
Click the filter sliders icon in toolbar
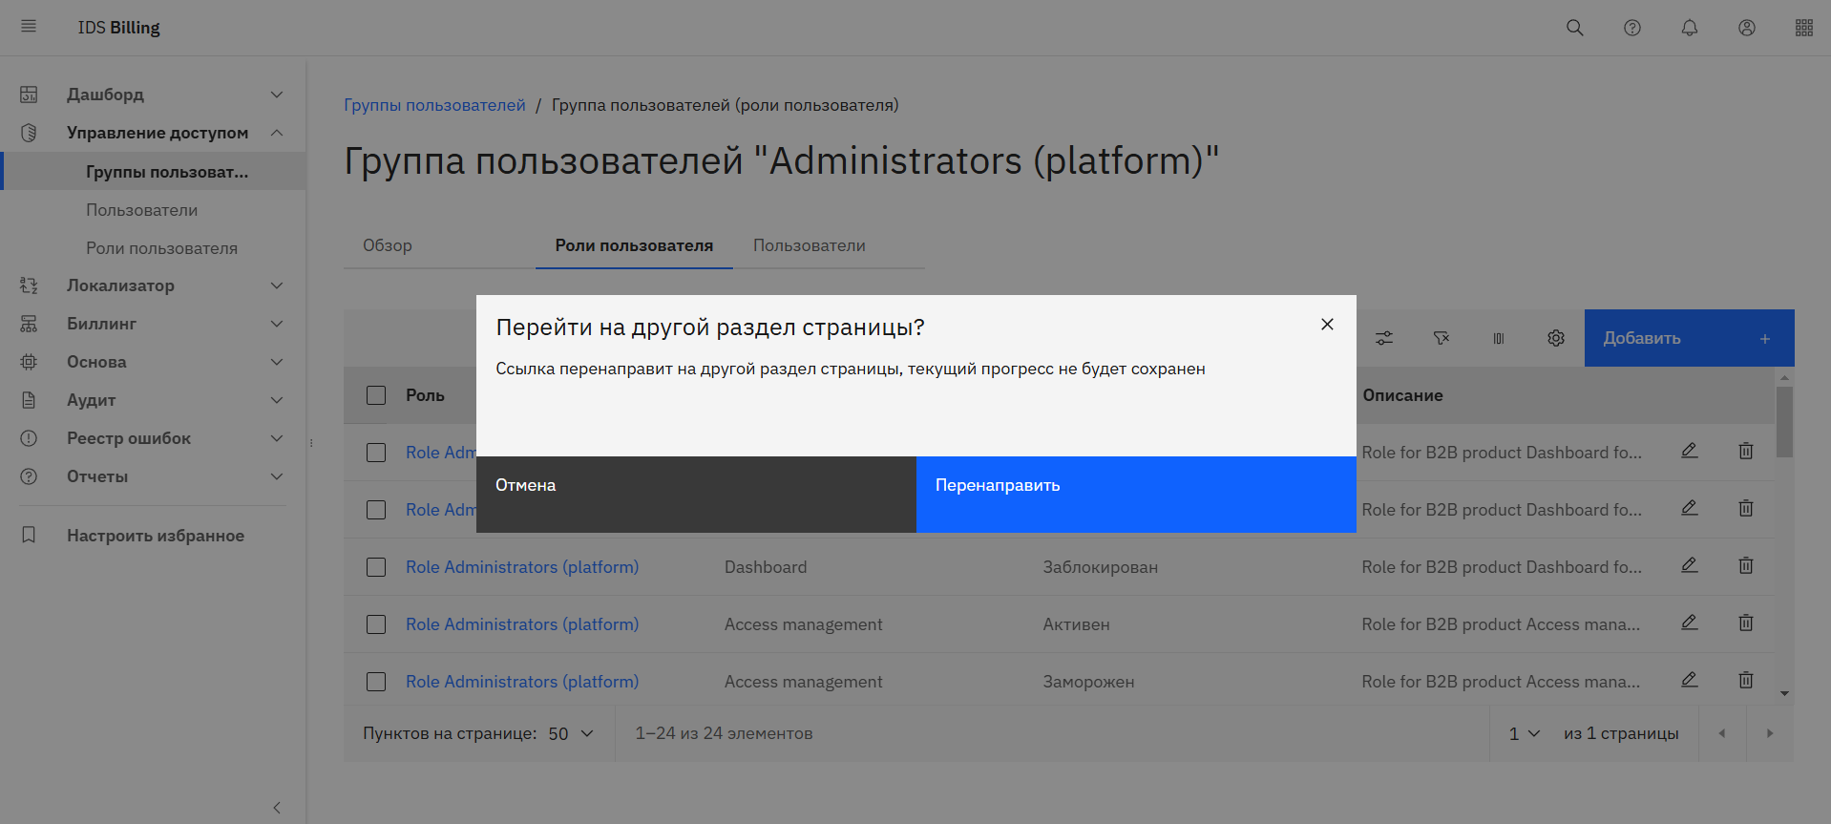(x=1383, y=338)
